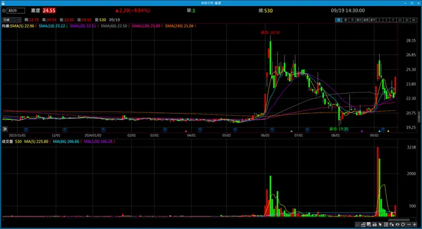Click the horizontal scrollbar thumb above bottom toolbar
This screenshot has width=422, height=229.
coord(399,220)
